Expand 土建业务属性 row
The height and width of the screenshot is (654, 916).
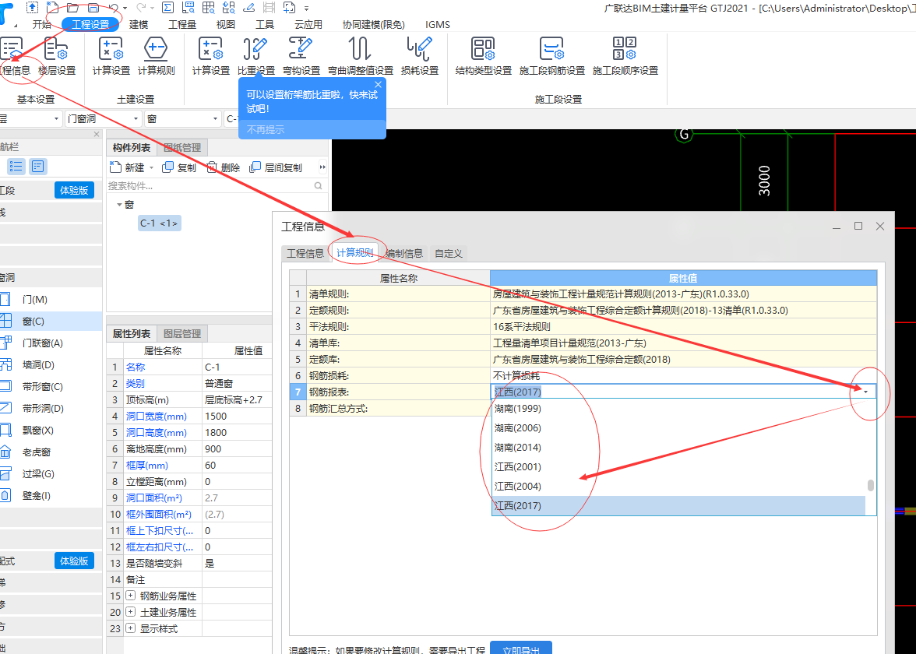tap(130, 612)
